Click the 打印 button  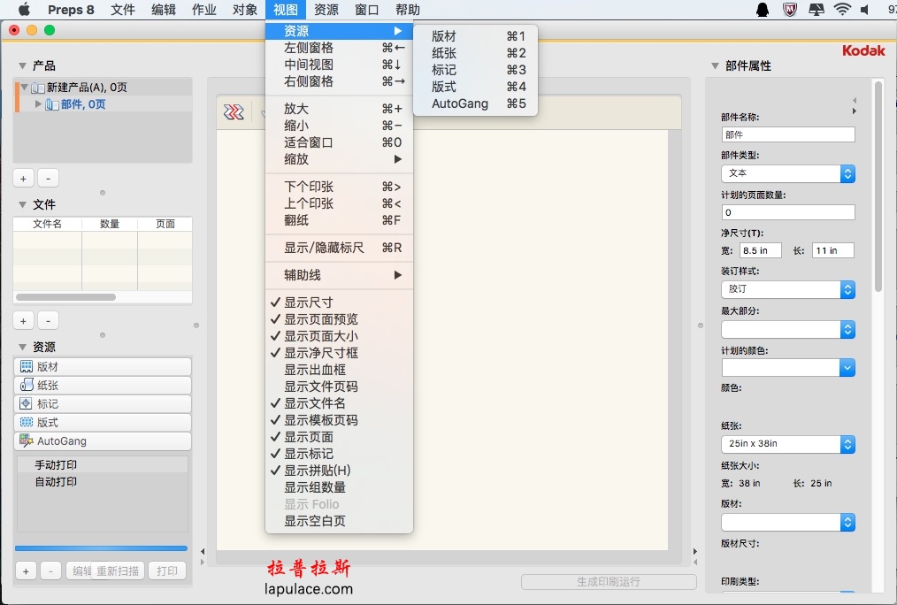[166, 571]
